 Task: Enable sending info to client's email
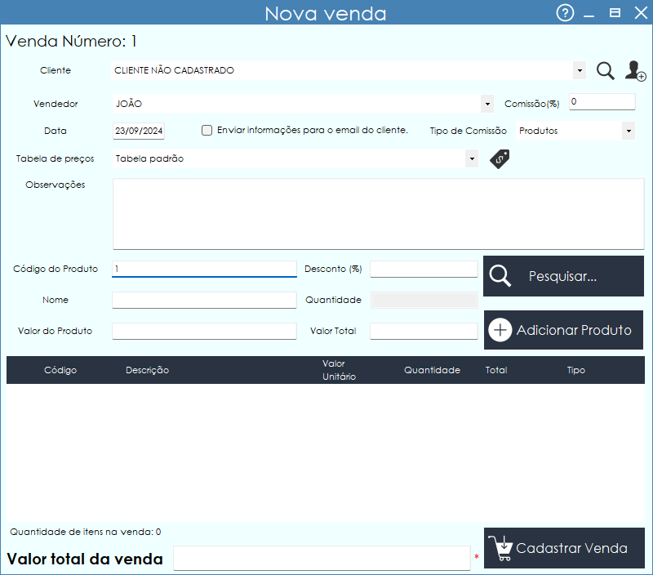pos(207,130)
